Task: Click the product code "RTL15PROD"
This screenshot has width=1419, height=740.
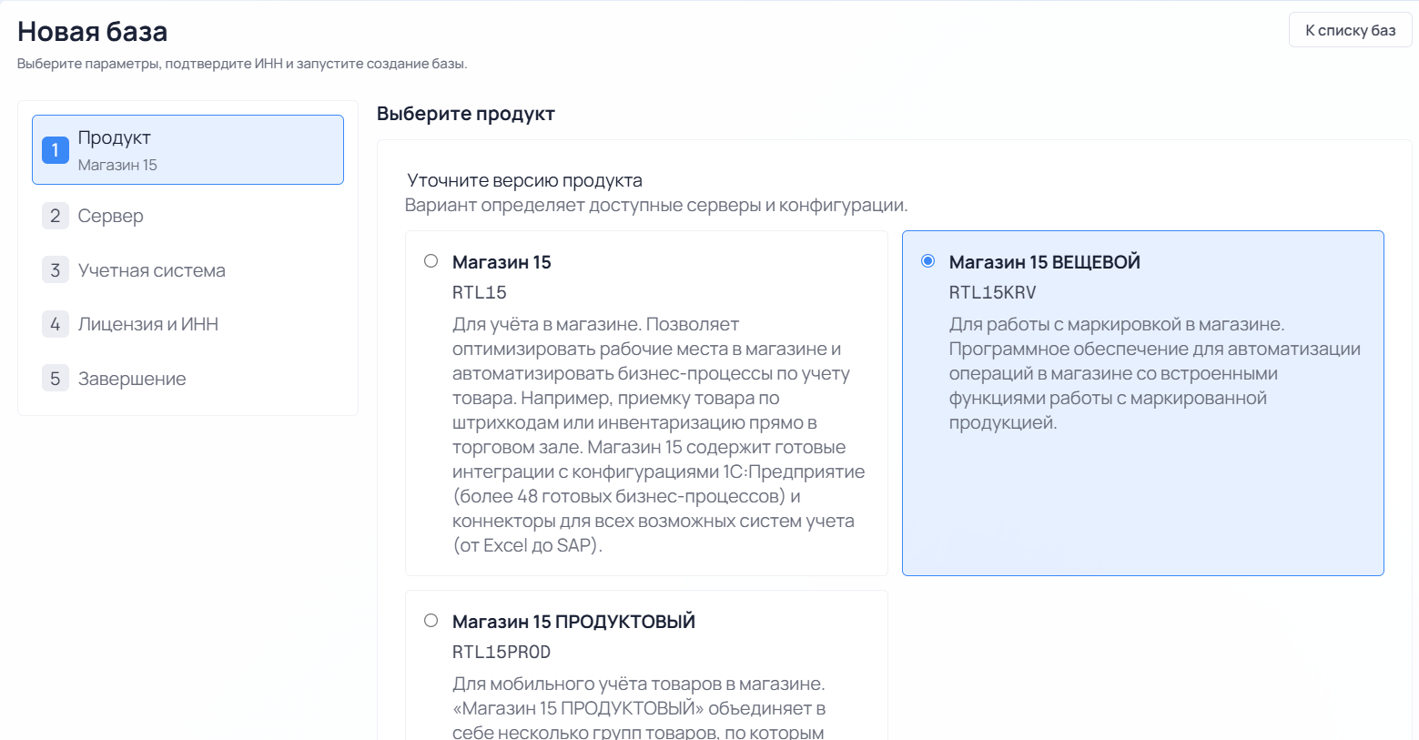Action: [502, 652]
